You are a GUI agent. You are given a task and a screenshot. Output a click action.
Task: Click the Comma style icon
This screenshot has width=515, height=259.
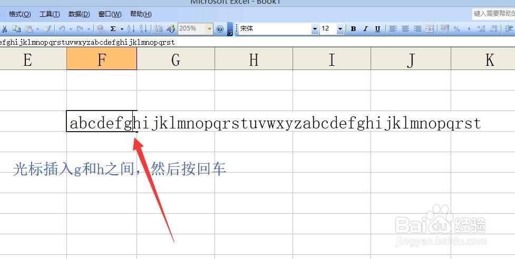tap(469, 29)
